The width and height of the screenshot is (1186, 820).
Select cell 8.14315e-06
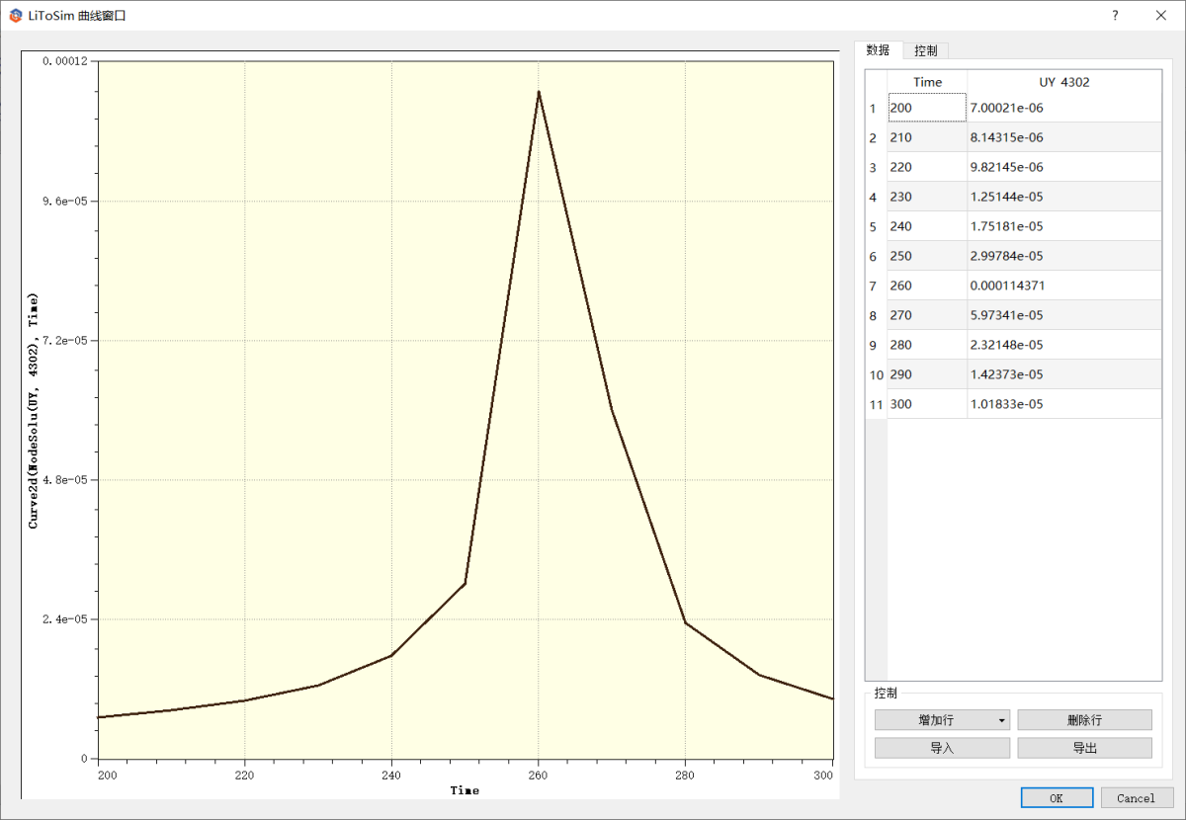click(1063, 137)
